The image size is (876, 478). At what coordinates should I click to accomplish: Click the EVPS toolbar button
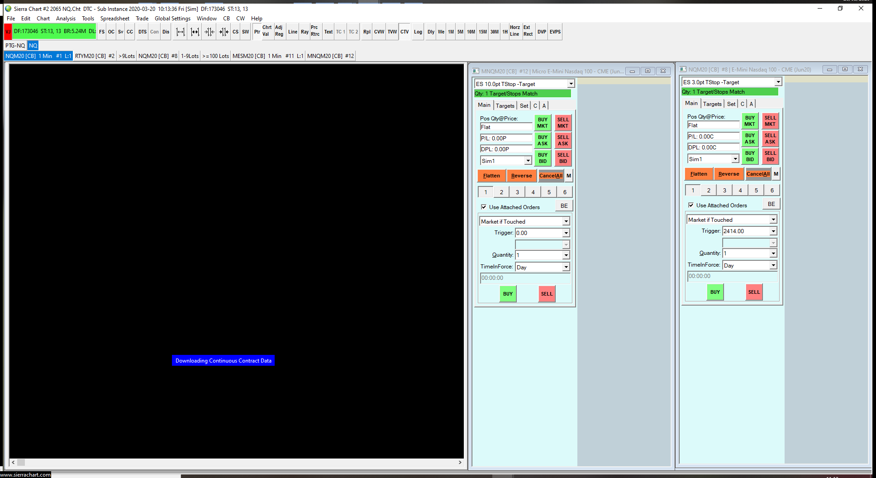point(555,32)
